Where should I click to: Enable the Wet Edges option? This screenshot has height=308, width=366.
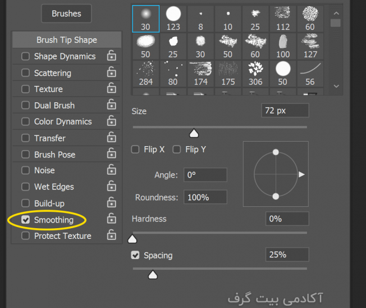[x=25, y=187]
